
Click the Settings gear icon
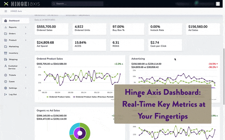coord(5,88)
